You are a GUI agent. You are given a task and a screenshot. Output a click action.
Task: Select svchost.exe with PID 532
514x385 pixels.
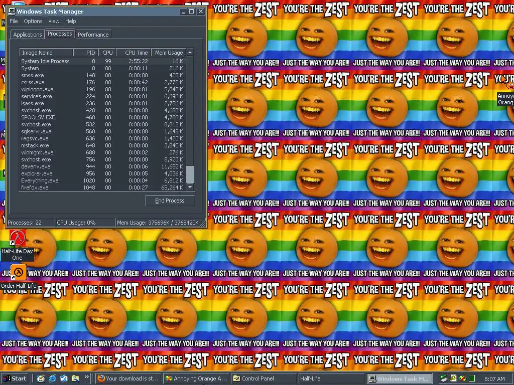coord(102,124)
